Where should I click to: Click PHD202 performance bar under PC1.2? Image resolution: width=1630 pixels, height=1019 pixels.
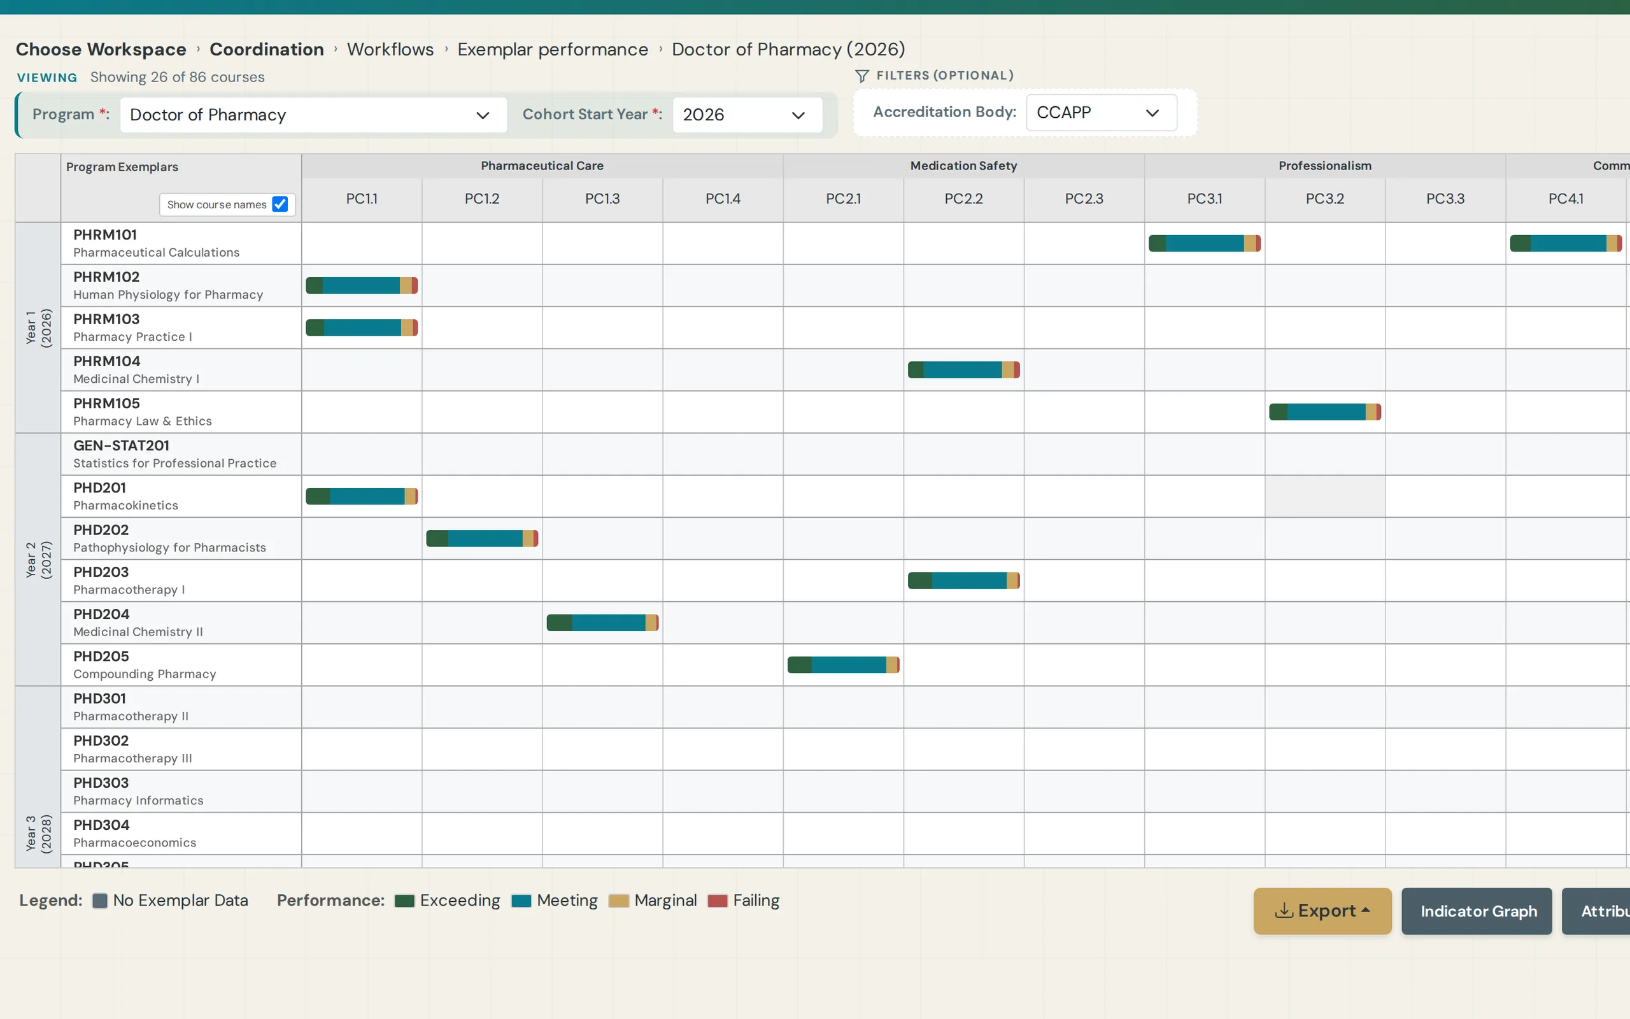point(482,539)
